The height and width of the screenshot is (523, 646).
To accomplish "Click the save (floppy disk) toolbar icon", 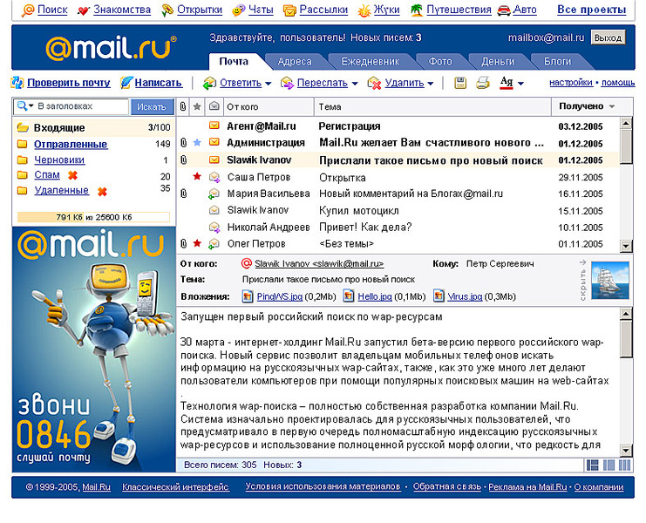I will point(460,83).
